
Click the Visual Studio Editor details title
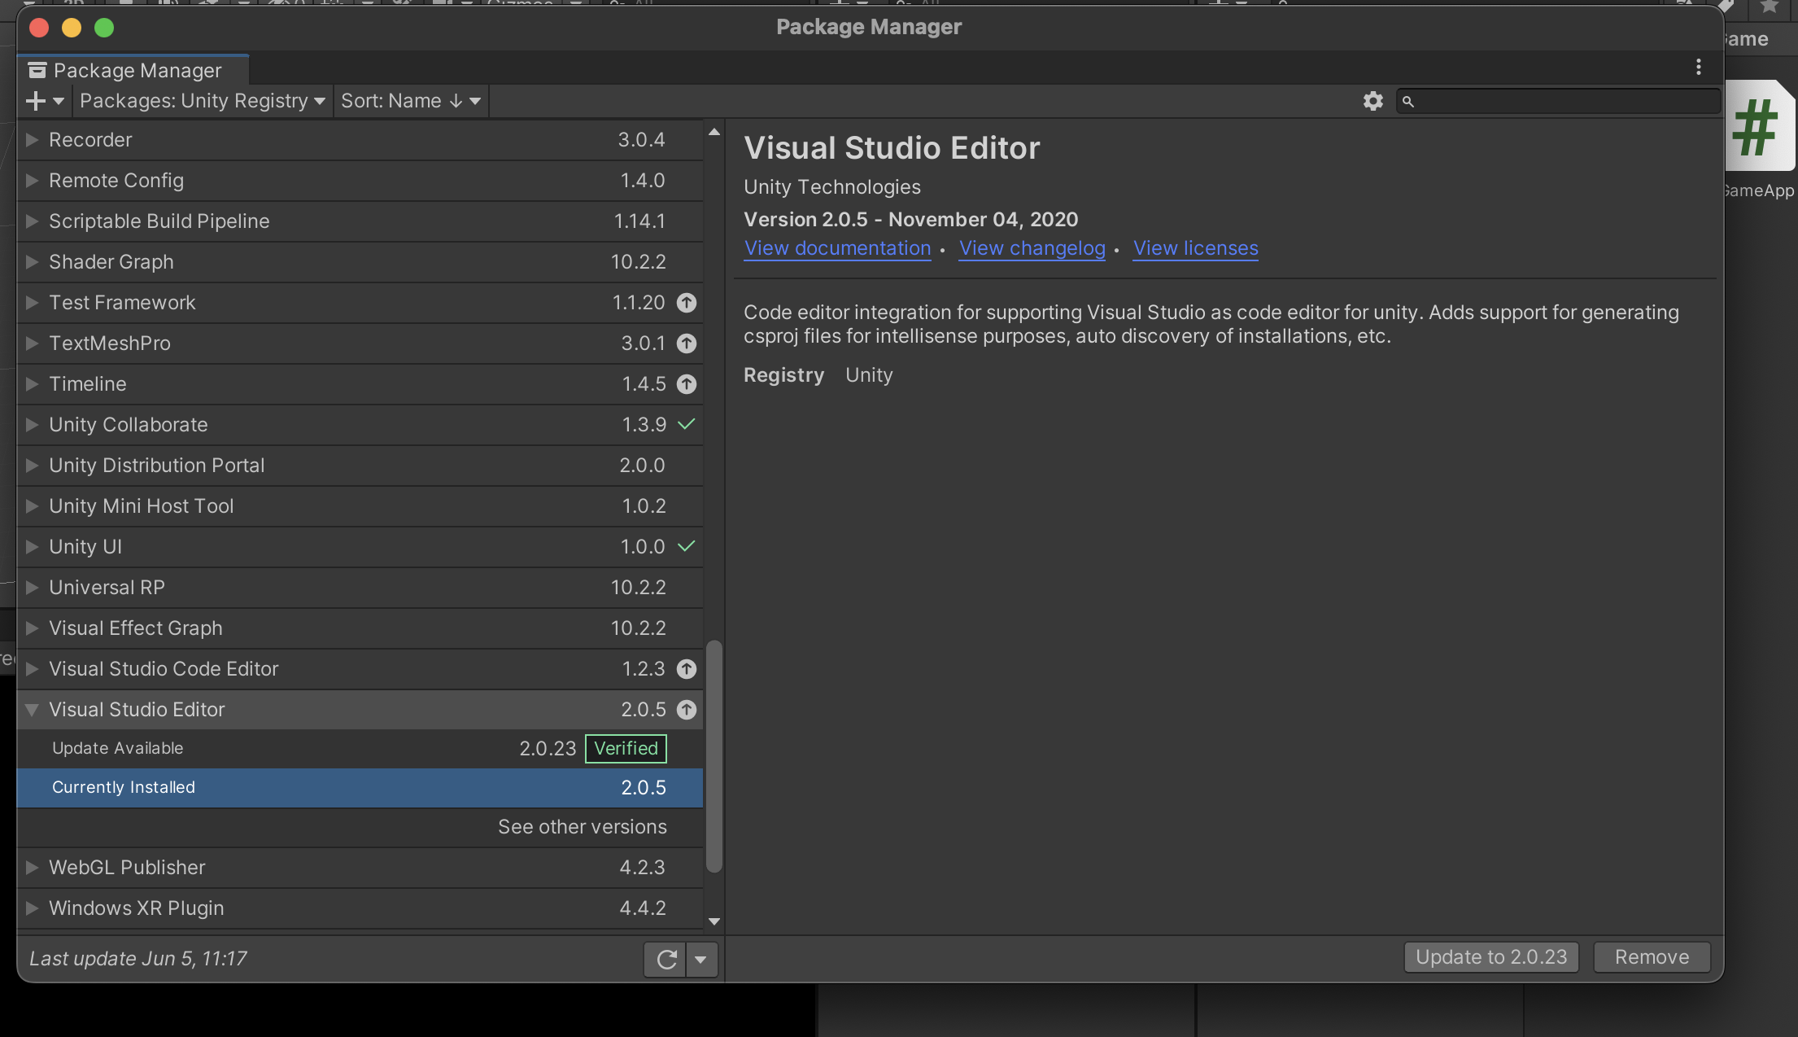(892, 148)
